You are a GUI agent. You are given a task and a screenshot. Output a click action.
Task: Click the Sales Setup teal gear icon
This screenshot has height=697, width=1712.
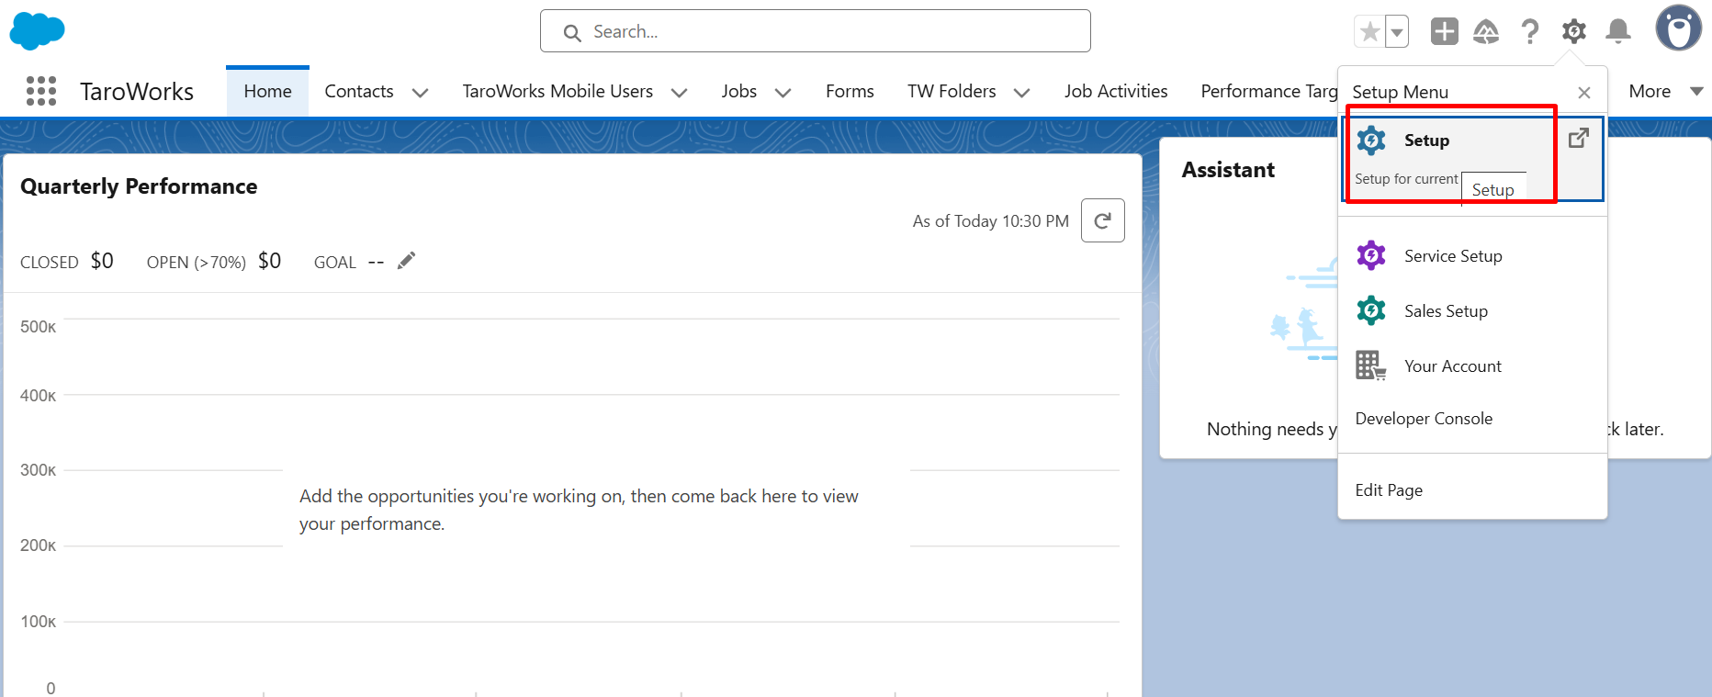tap(1371, 310)
